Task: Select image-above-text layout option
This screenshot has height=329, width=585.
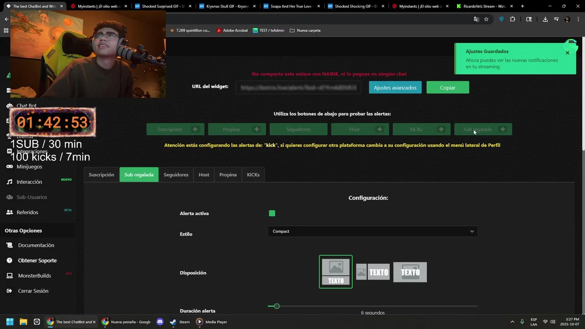Action: (335, 272)
